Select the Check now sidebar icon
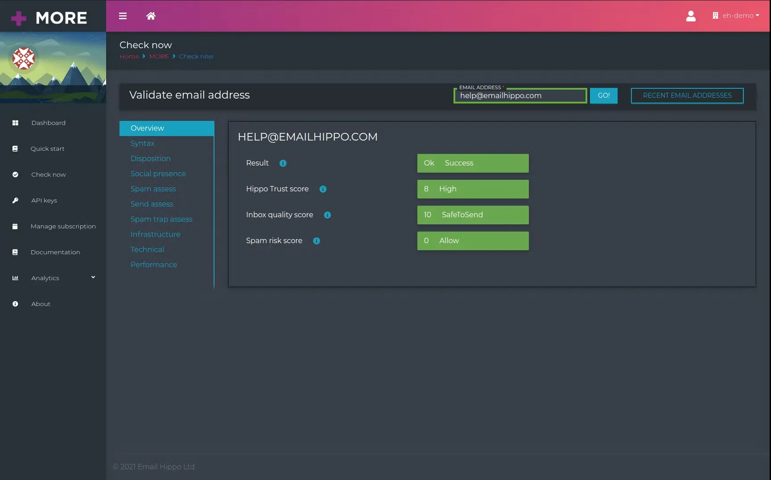Image resolution: width=771 pixels, height=480 pixels. point(15,174)
